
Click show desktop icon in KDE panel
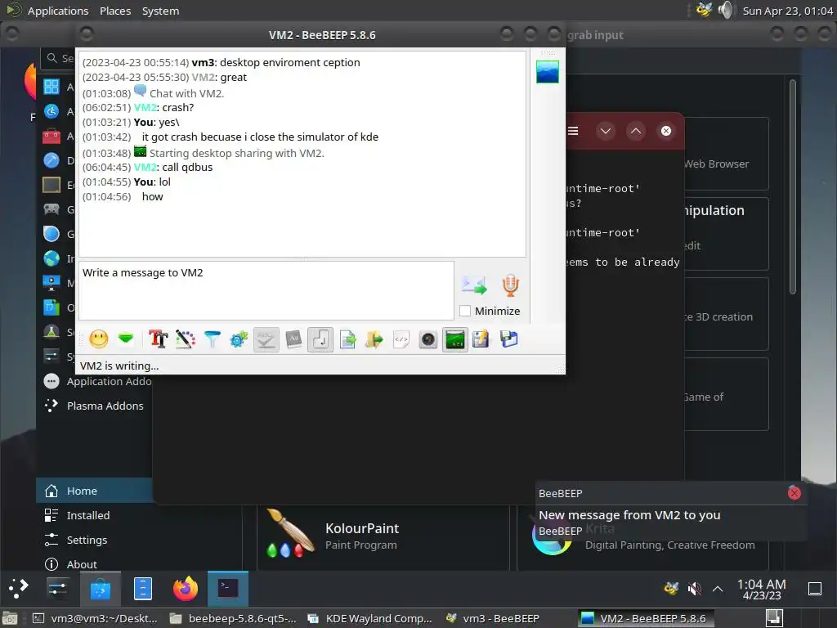click(x=815, y=589)
